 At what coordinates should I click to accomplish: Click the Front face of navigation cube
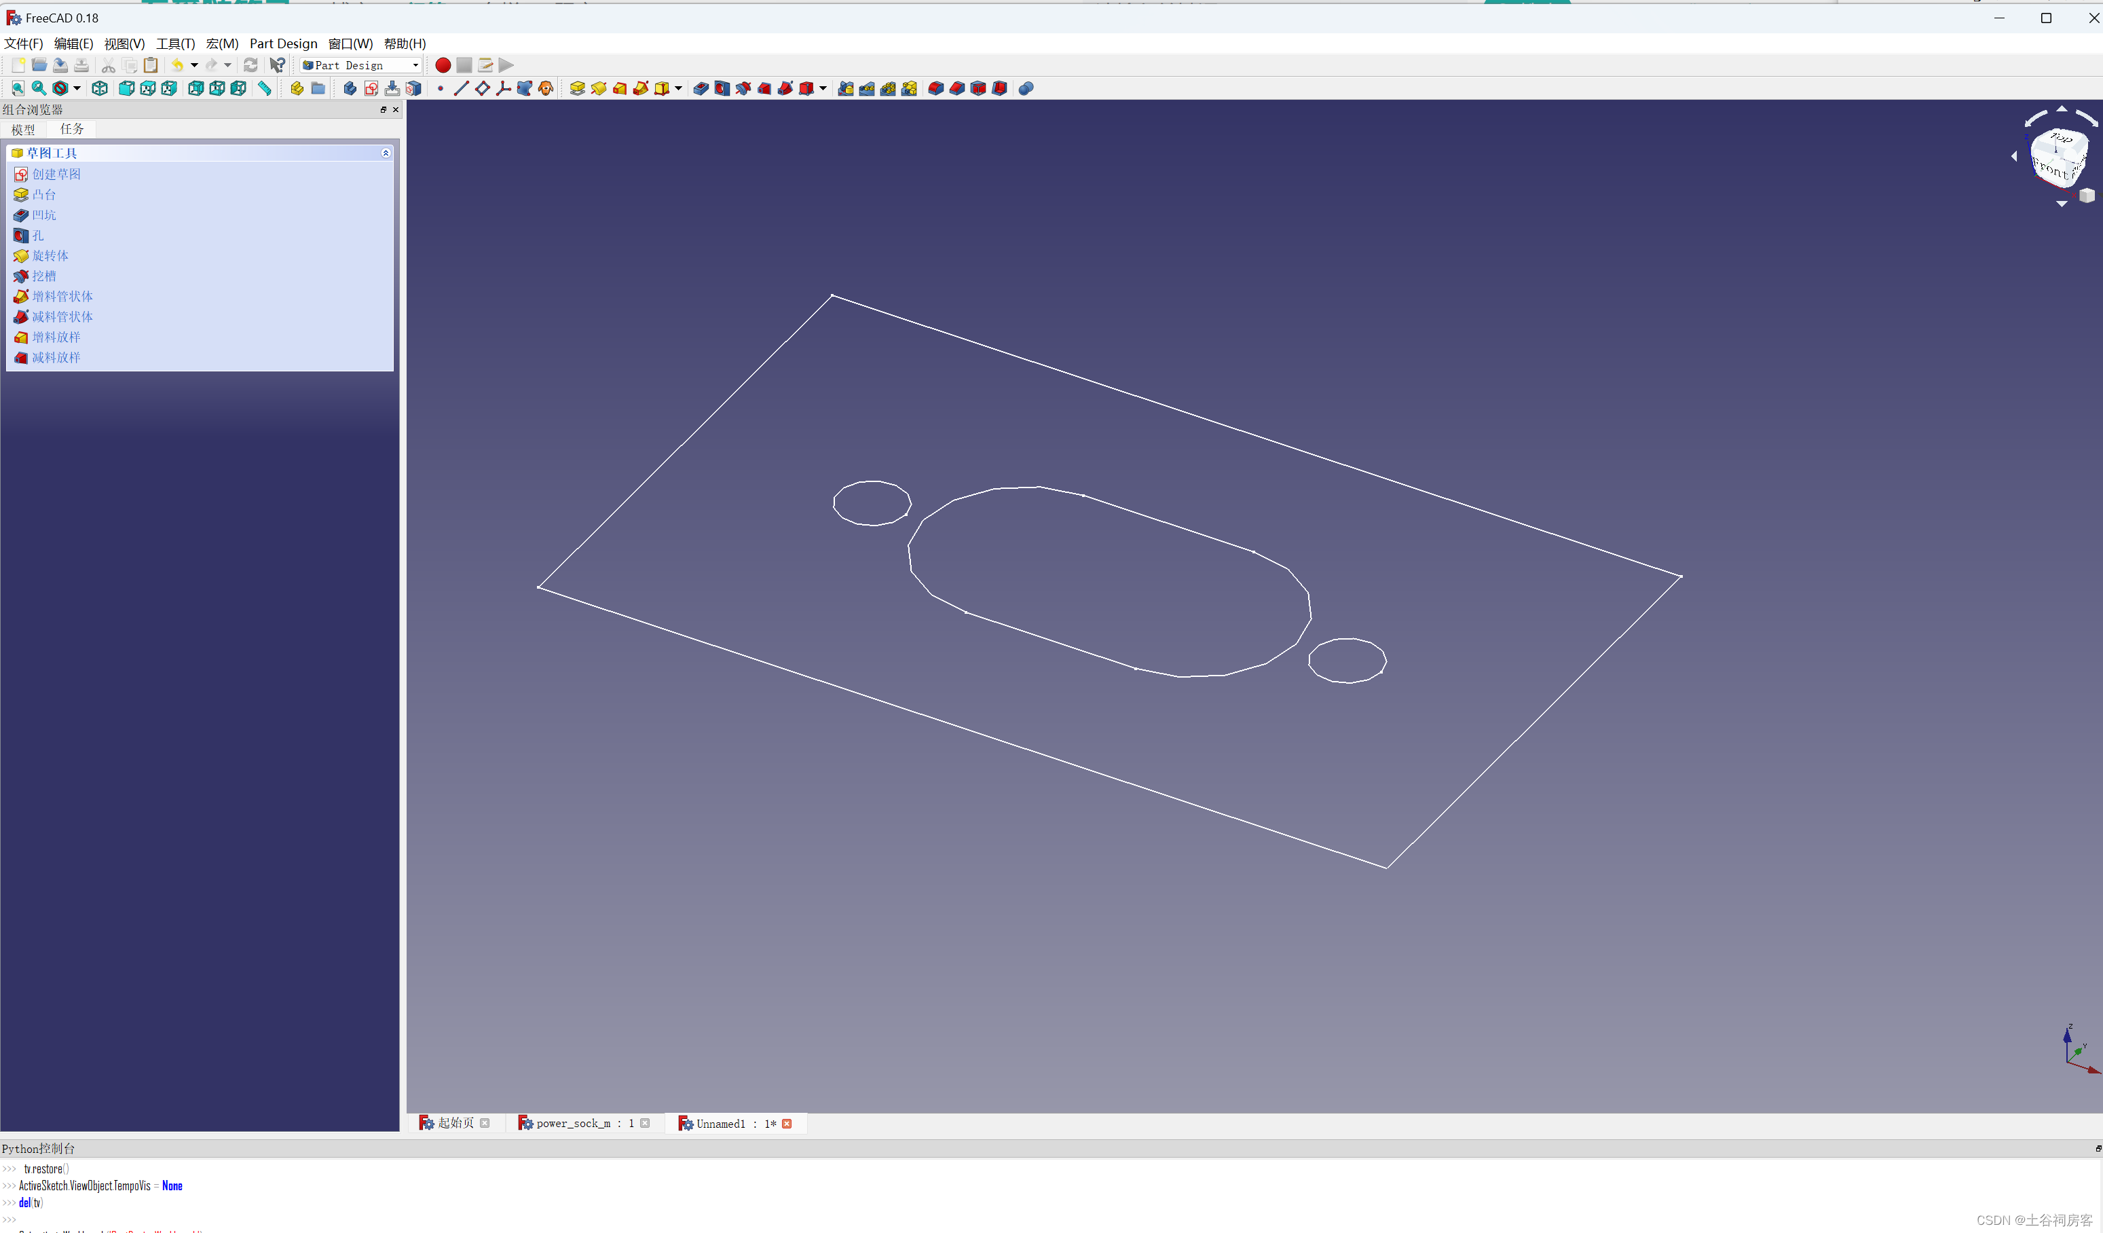pos(2051,170)
